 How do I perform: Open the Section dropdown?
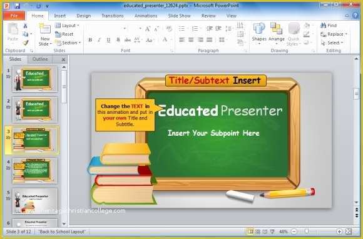coord(68,43)
